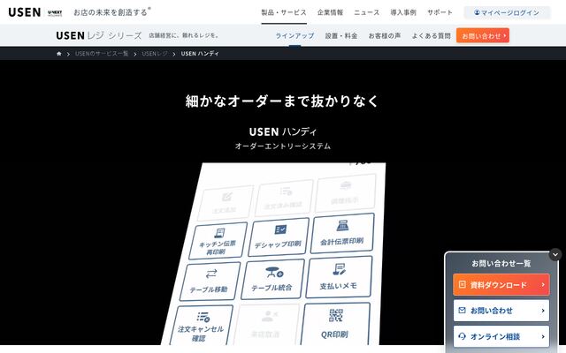Viewport: 566px width, 353px height.
Task: Click the お店の未来を創造する tagline
Action: coord(112,12)
